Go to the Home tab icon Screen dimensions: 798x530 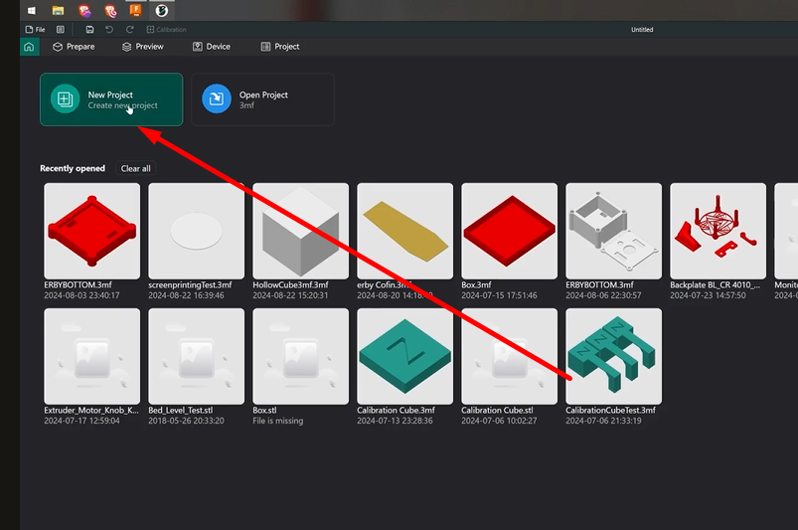(x=29, y=47)
